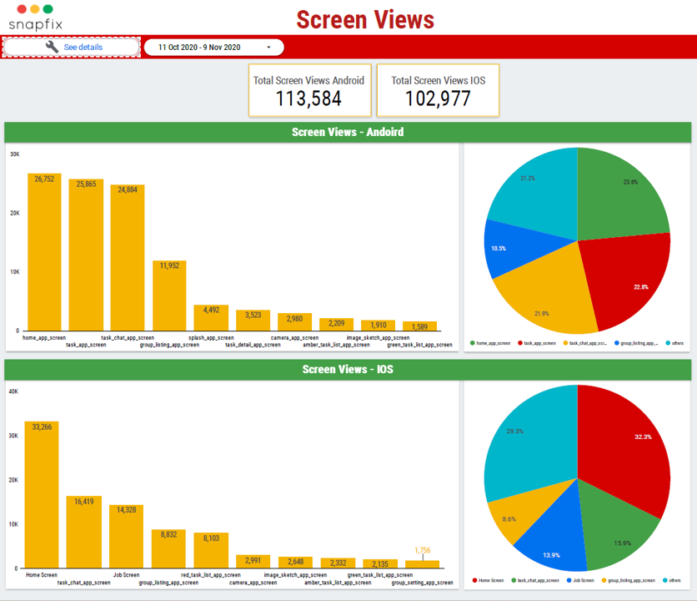Click Job Screen legend entry in IOS pie

click(x=580, y=580)
